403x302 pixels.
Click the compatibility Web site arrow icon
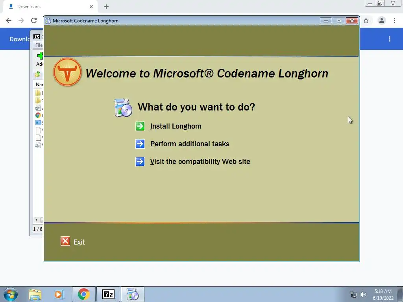coord(140,162)
